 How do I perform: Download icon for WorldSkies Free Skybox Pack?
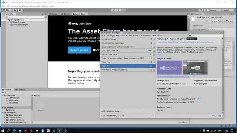[154, 70]
